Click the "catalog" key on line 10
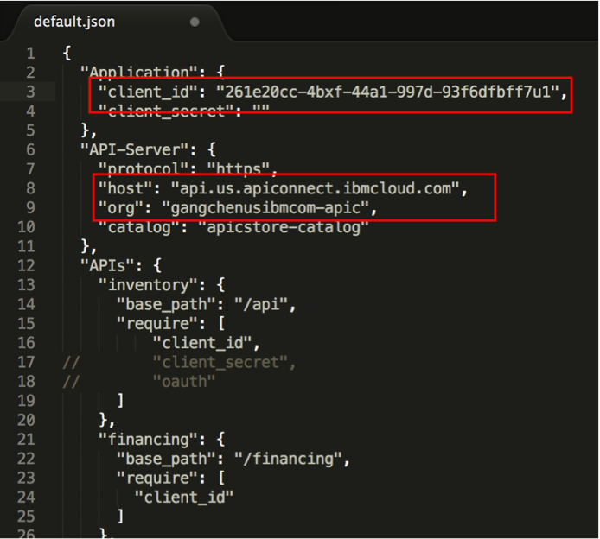The height and width of the screenshot is (539, 600). coord(140,227)
